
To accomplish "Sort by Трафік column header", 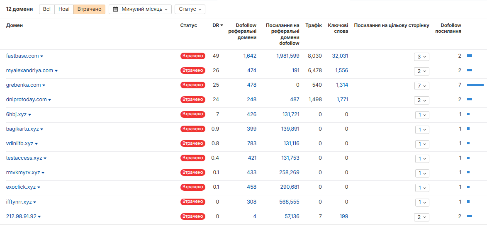I will tap(313, 26).
